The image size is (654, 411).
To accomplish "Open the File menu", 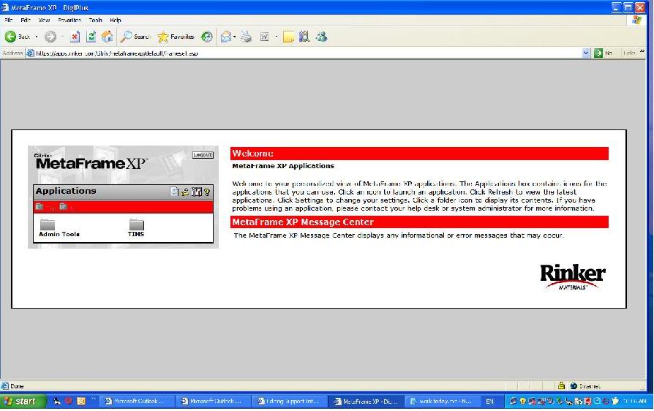I will (x=9, y=20).
